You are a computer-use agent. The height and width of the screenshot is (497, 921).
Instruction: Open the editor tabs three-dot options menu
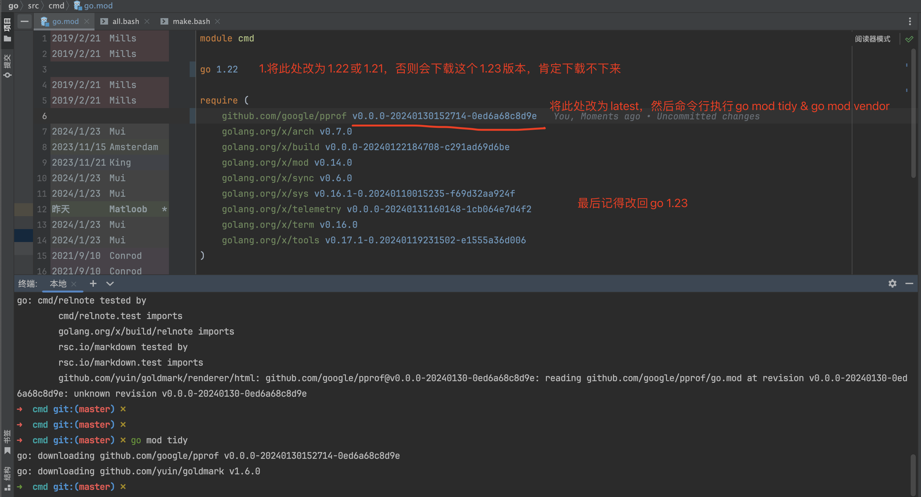[x=910, y=21]
